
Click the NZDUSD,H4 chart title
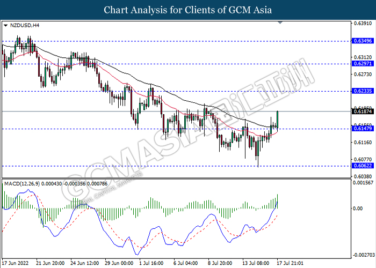point(25,25)
